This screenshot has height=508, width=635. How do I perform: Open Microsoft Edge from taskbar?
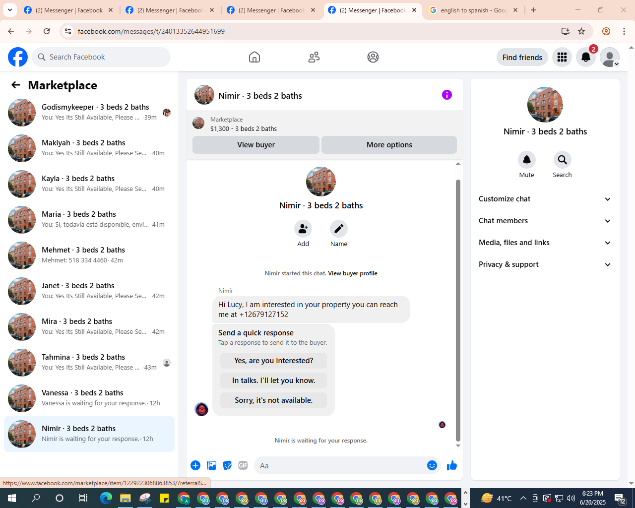click(x=106, y=498)
